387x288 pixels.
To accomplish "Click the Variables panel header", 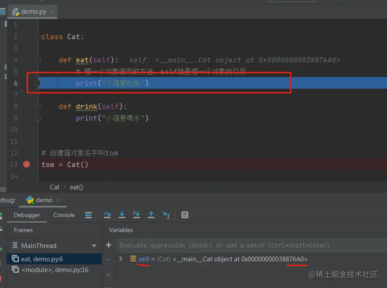I will [x=121, y=230].
